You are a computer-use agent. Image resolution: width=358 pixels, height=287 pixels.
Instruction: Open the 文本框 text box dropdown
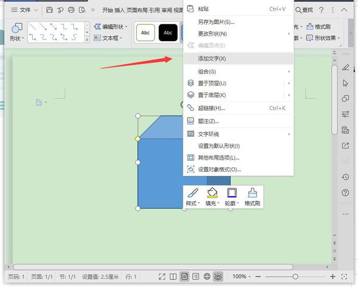pyautogui.click(x=108, y=38)
